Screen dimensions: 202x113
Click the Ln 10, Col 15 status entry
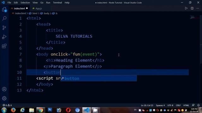tap(147, 105)
